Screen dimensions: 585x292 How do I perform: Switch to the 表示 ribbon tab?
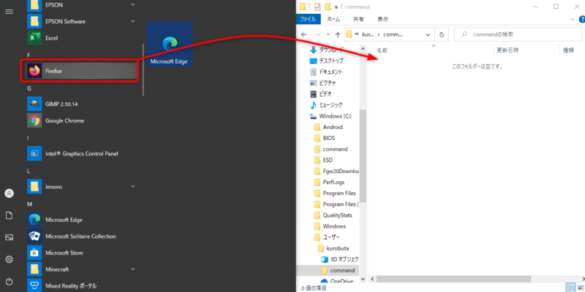point(382,20)
